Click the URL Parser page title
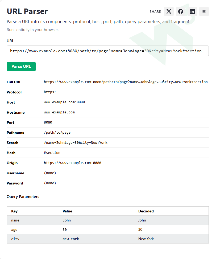The image size is (212, 259). click(27, 11)
